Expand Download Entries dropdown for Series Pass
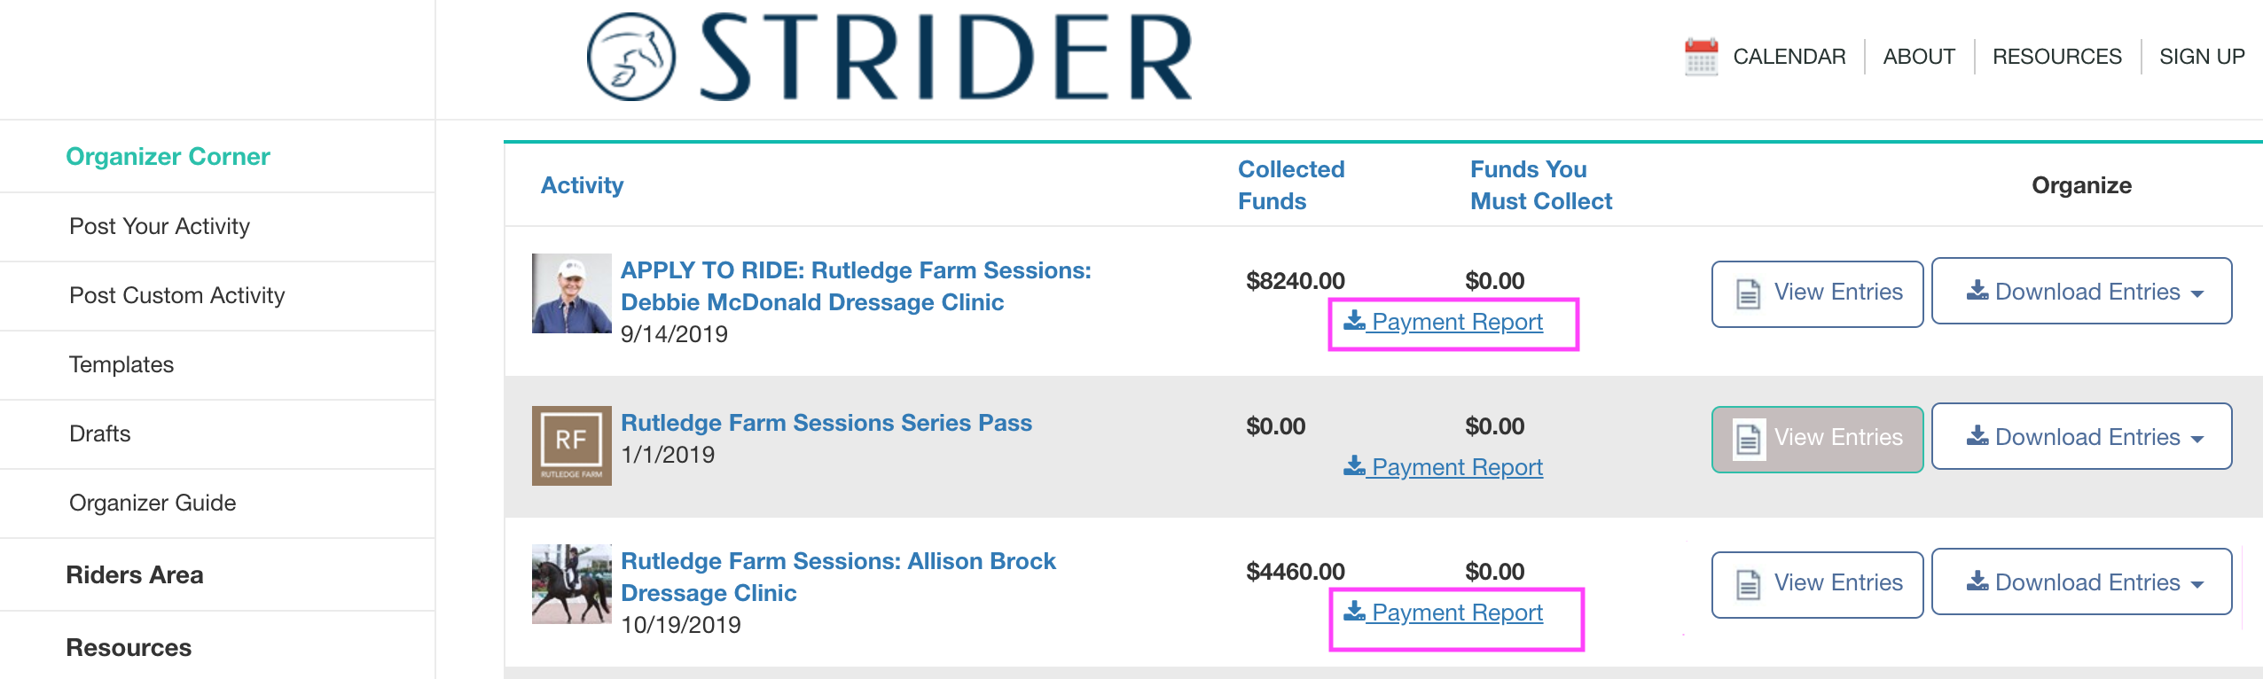This screenshot has width=2263, height=679. point(2197,439)
